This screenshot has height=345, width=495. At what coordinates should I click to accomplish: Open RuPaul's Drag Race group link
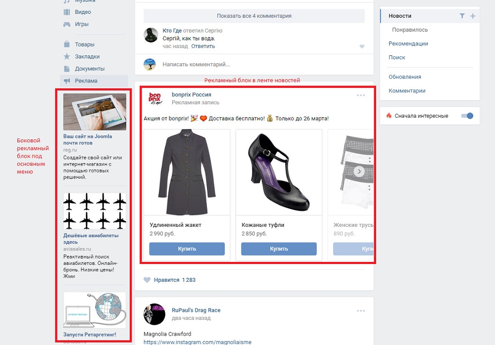(x=196, y=310)
